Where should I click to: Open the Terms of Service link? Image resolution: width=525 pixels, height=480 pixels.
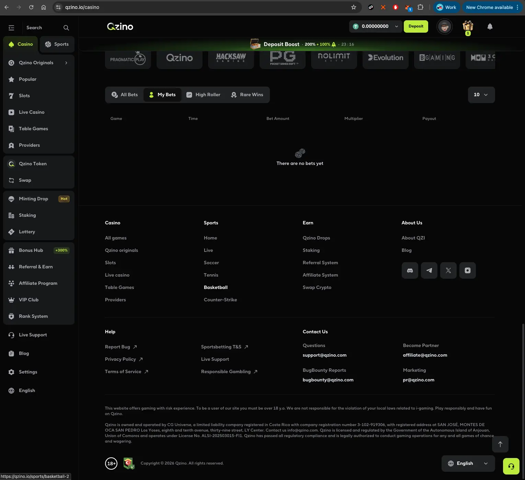[127, 372]
